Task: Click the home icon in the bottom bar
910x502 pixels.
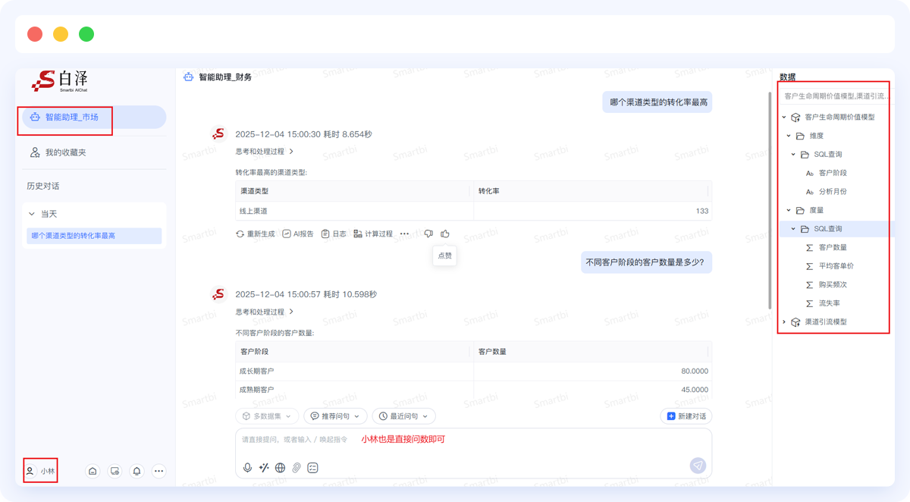Action: tap(93, 471)
